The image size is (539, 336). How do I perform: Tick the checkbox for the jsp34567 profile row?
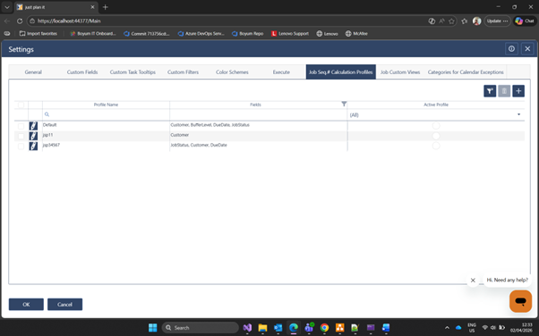[x=21, y=147]
